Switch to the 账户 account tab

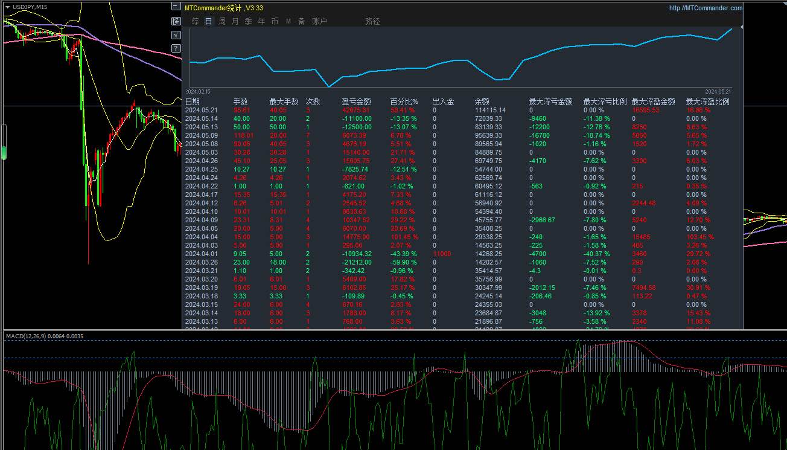319,21
